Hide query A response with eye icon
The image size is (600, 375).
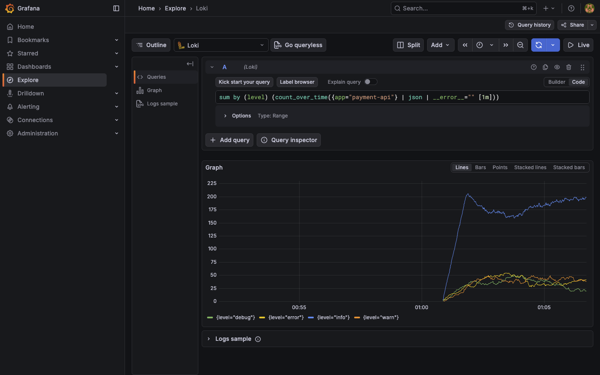point(557,67)
